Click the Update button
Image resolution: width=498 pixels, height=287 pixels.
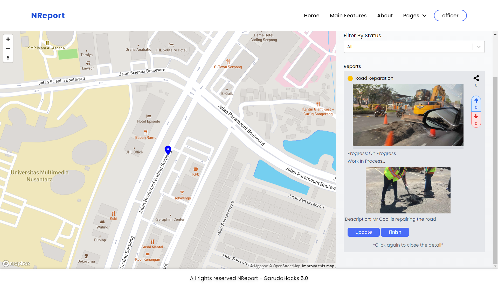(363, 232)
